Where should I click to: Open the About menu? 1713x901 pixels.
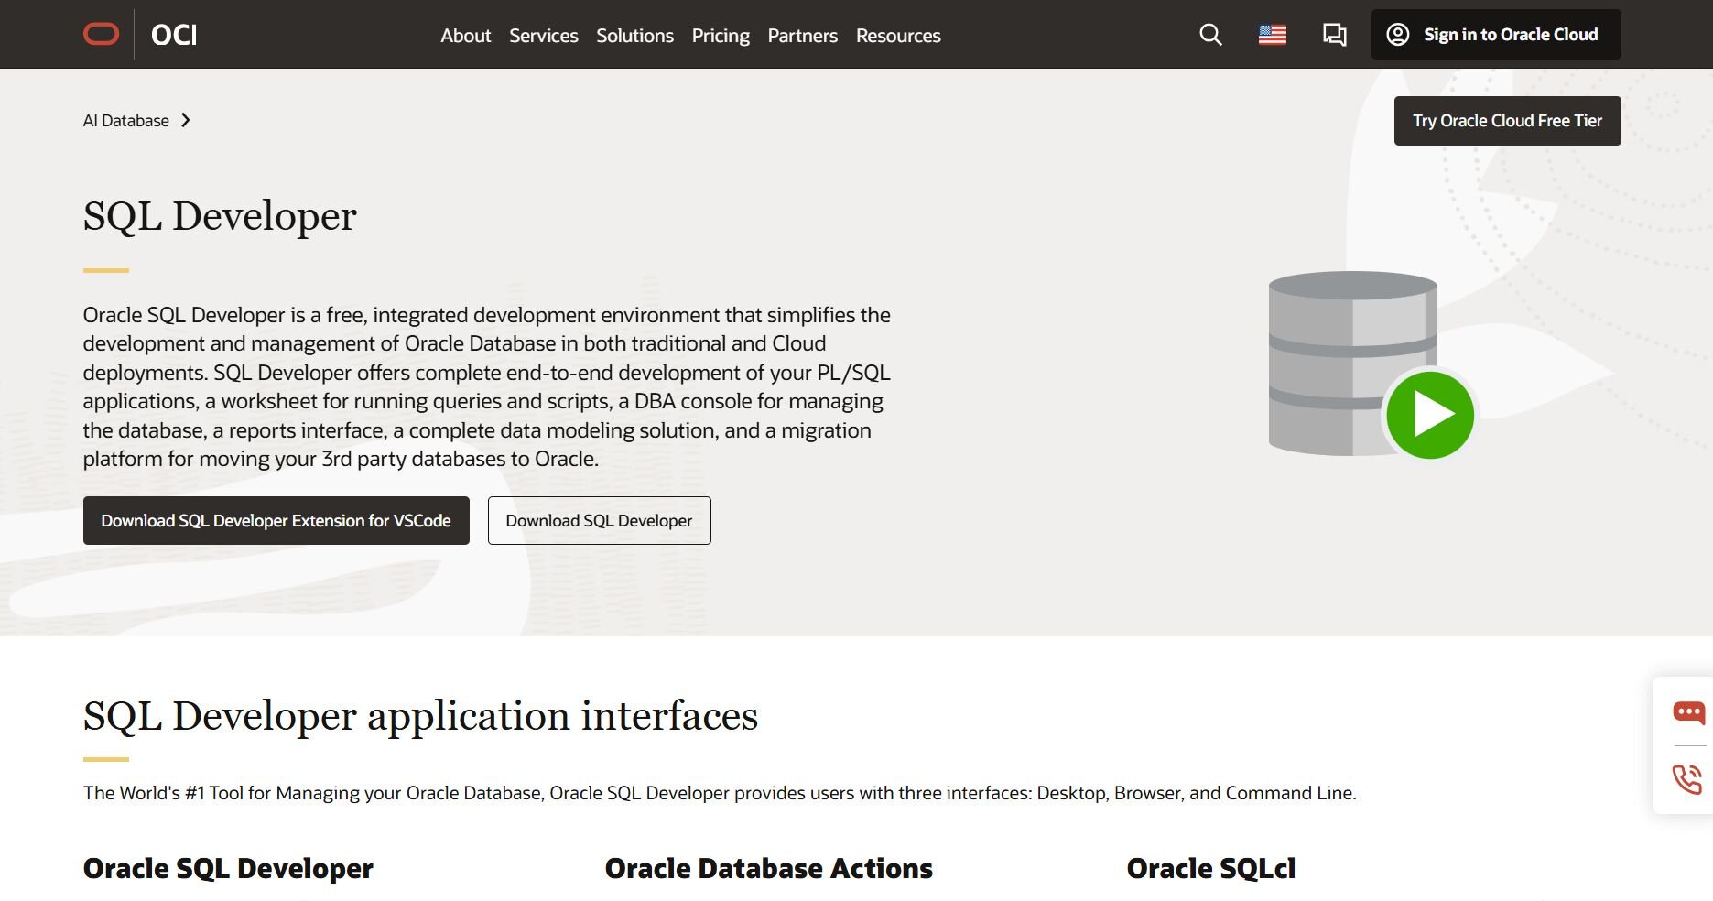pos(465,36)
